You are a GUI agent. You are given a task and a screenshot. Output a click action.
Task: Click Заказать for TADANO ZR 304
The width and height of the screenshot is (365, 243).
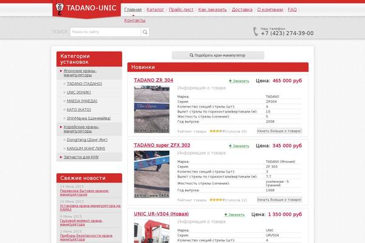coord(239,81)
